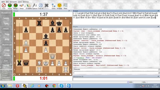Open the Окна menu
Viewport: 160px width, 90px height.
coord(20,2)
